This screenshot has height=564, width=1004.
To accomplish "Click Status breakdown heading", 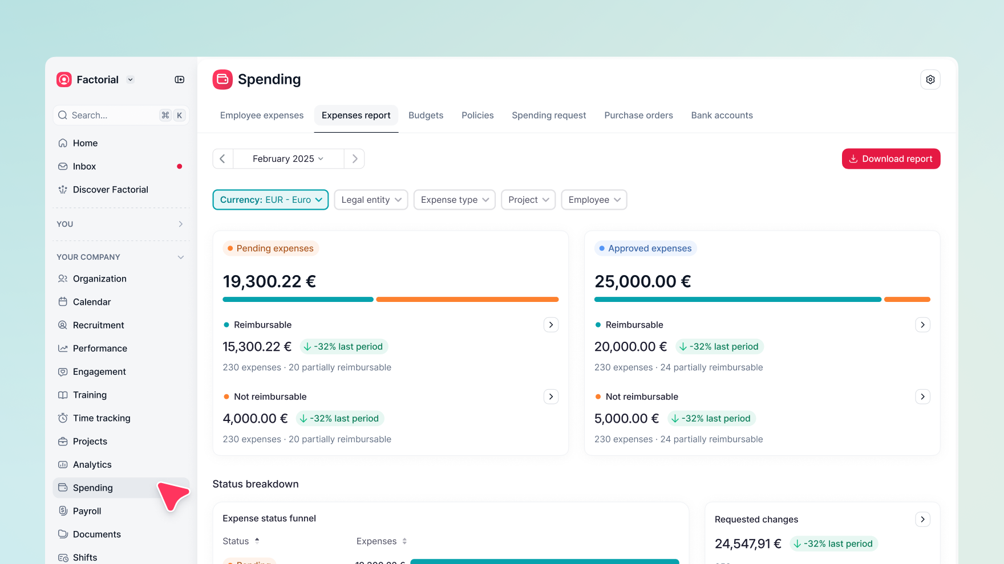I will click(256, 484).
